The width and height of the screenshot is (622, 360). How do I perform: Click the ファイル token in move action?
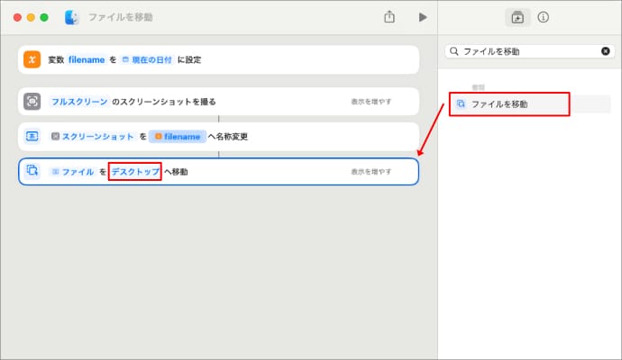click(x=72, y=171)
